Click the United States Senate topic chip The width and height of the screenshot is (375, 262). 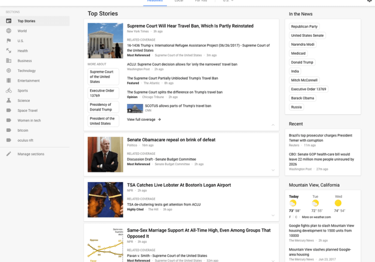[307, 35]
